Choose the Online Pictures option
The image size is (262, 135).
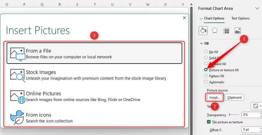[x=94, y=96]
